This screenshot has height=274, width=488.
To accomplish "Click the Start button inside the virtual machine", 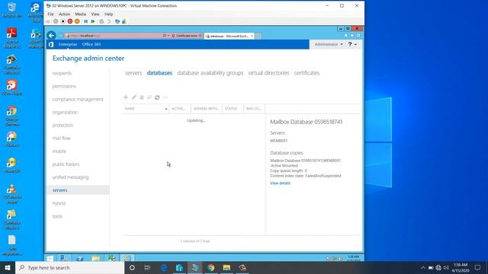I will 50,258.
